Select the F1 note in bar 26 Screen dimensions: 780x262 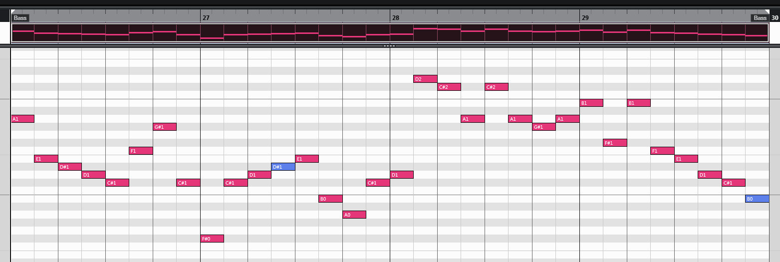[141, 151]
